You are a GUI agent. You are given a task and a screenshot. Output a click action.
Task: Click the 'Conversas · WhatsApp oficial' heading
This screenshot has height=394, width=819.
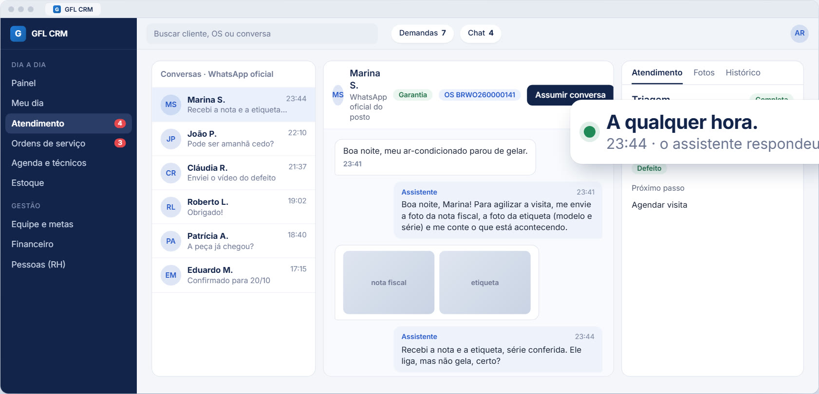pyautogui.click(x=217, y=74)
